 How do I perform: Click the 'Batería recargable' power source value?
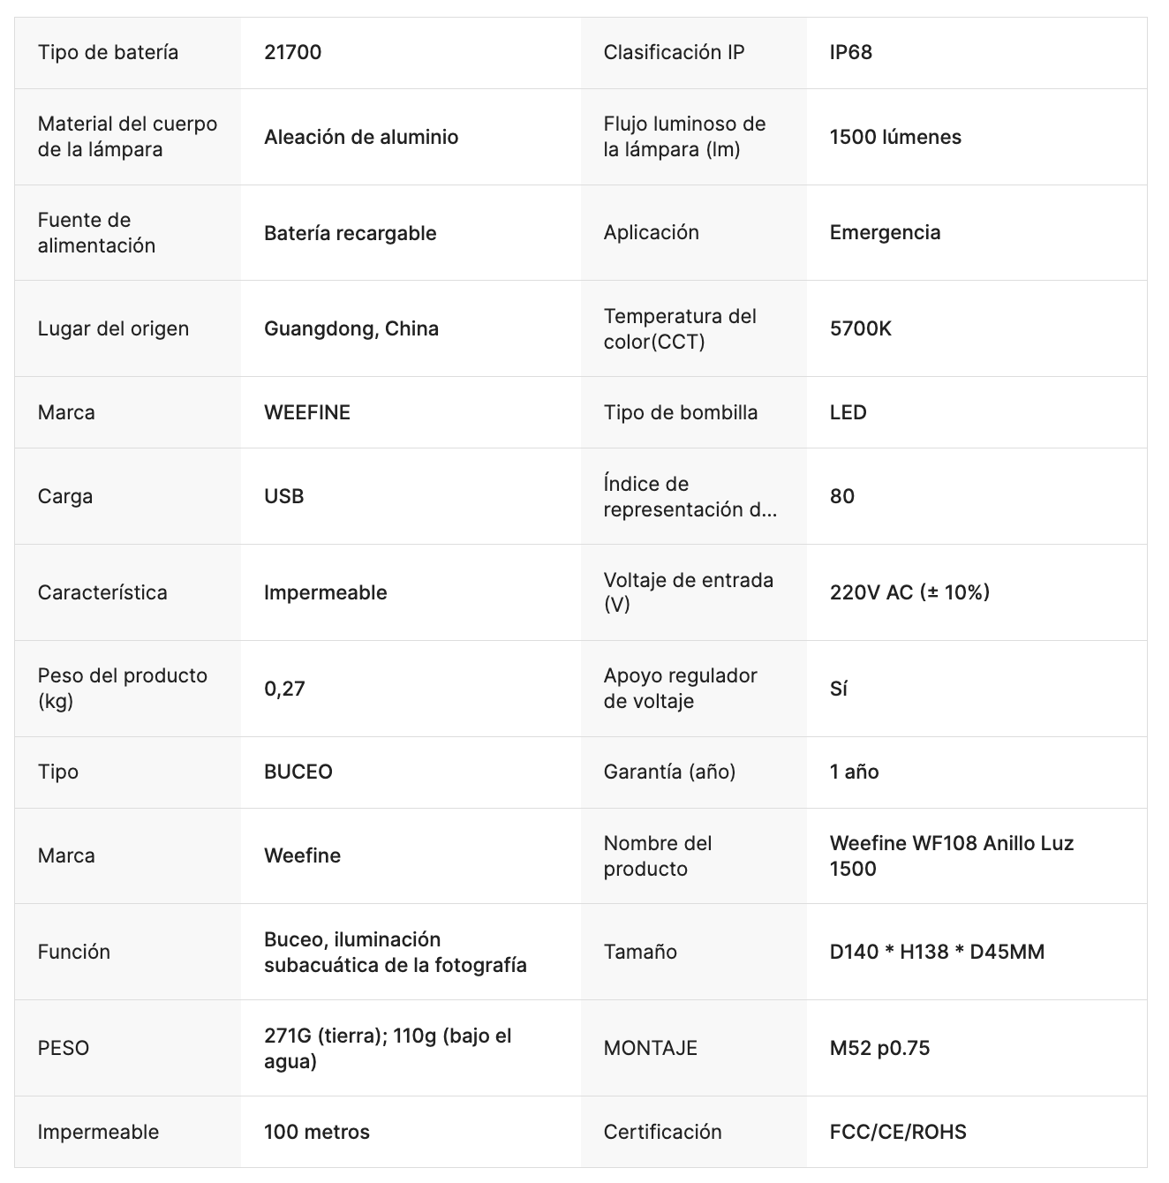click(x=350, y=233)
